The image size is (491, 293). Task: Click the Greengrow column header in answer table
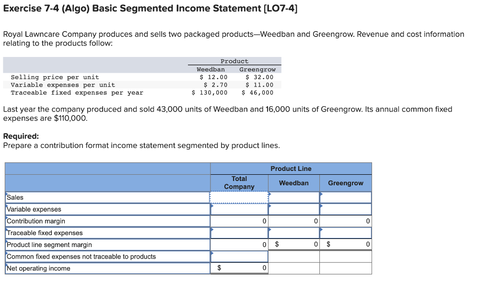coord(346,183)
